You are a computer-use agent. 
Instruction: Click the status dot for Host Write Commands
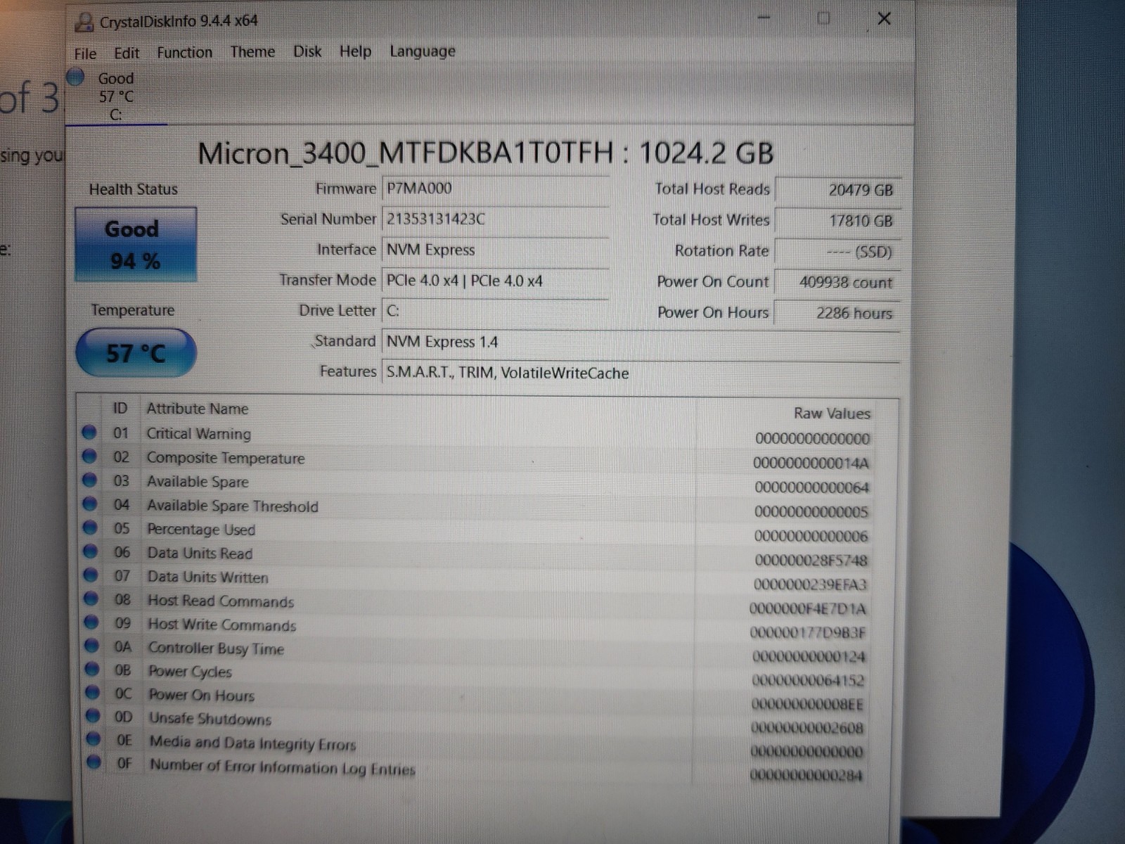[91, 622]
